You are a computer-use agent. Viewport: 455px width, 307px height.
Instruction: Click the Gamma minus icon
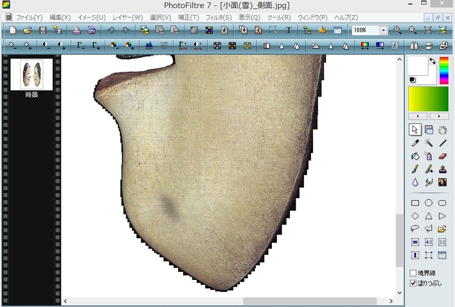81,45
